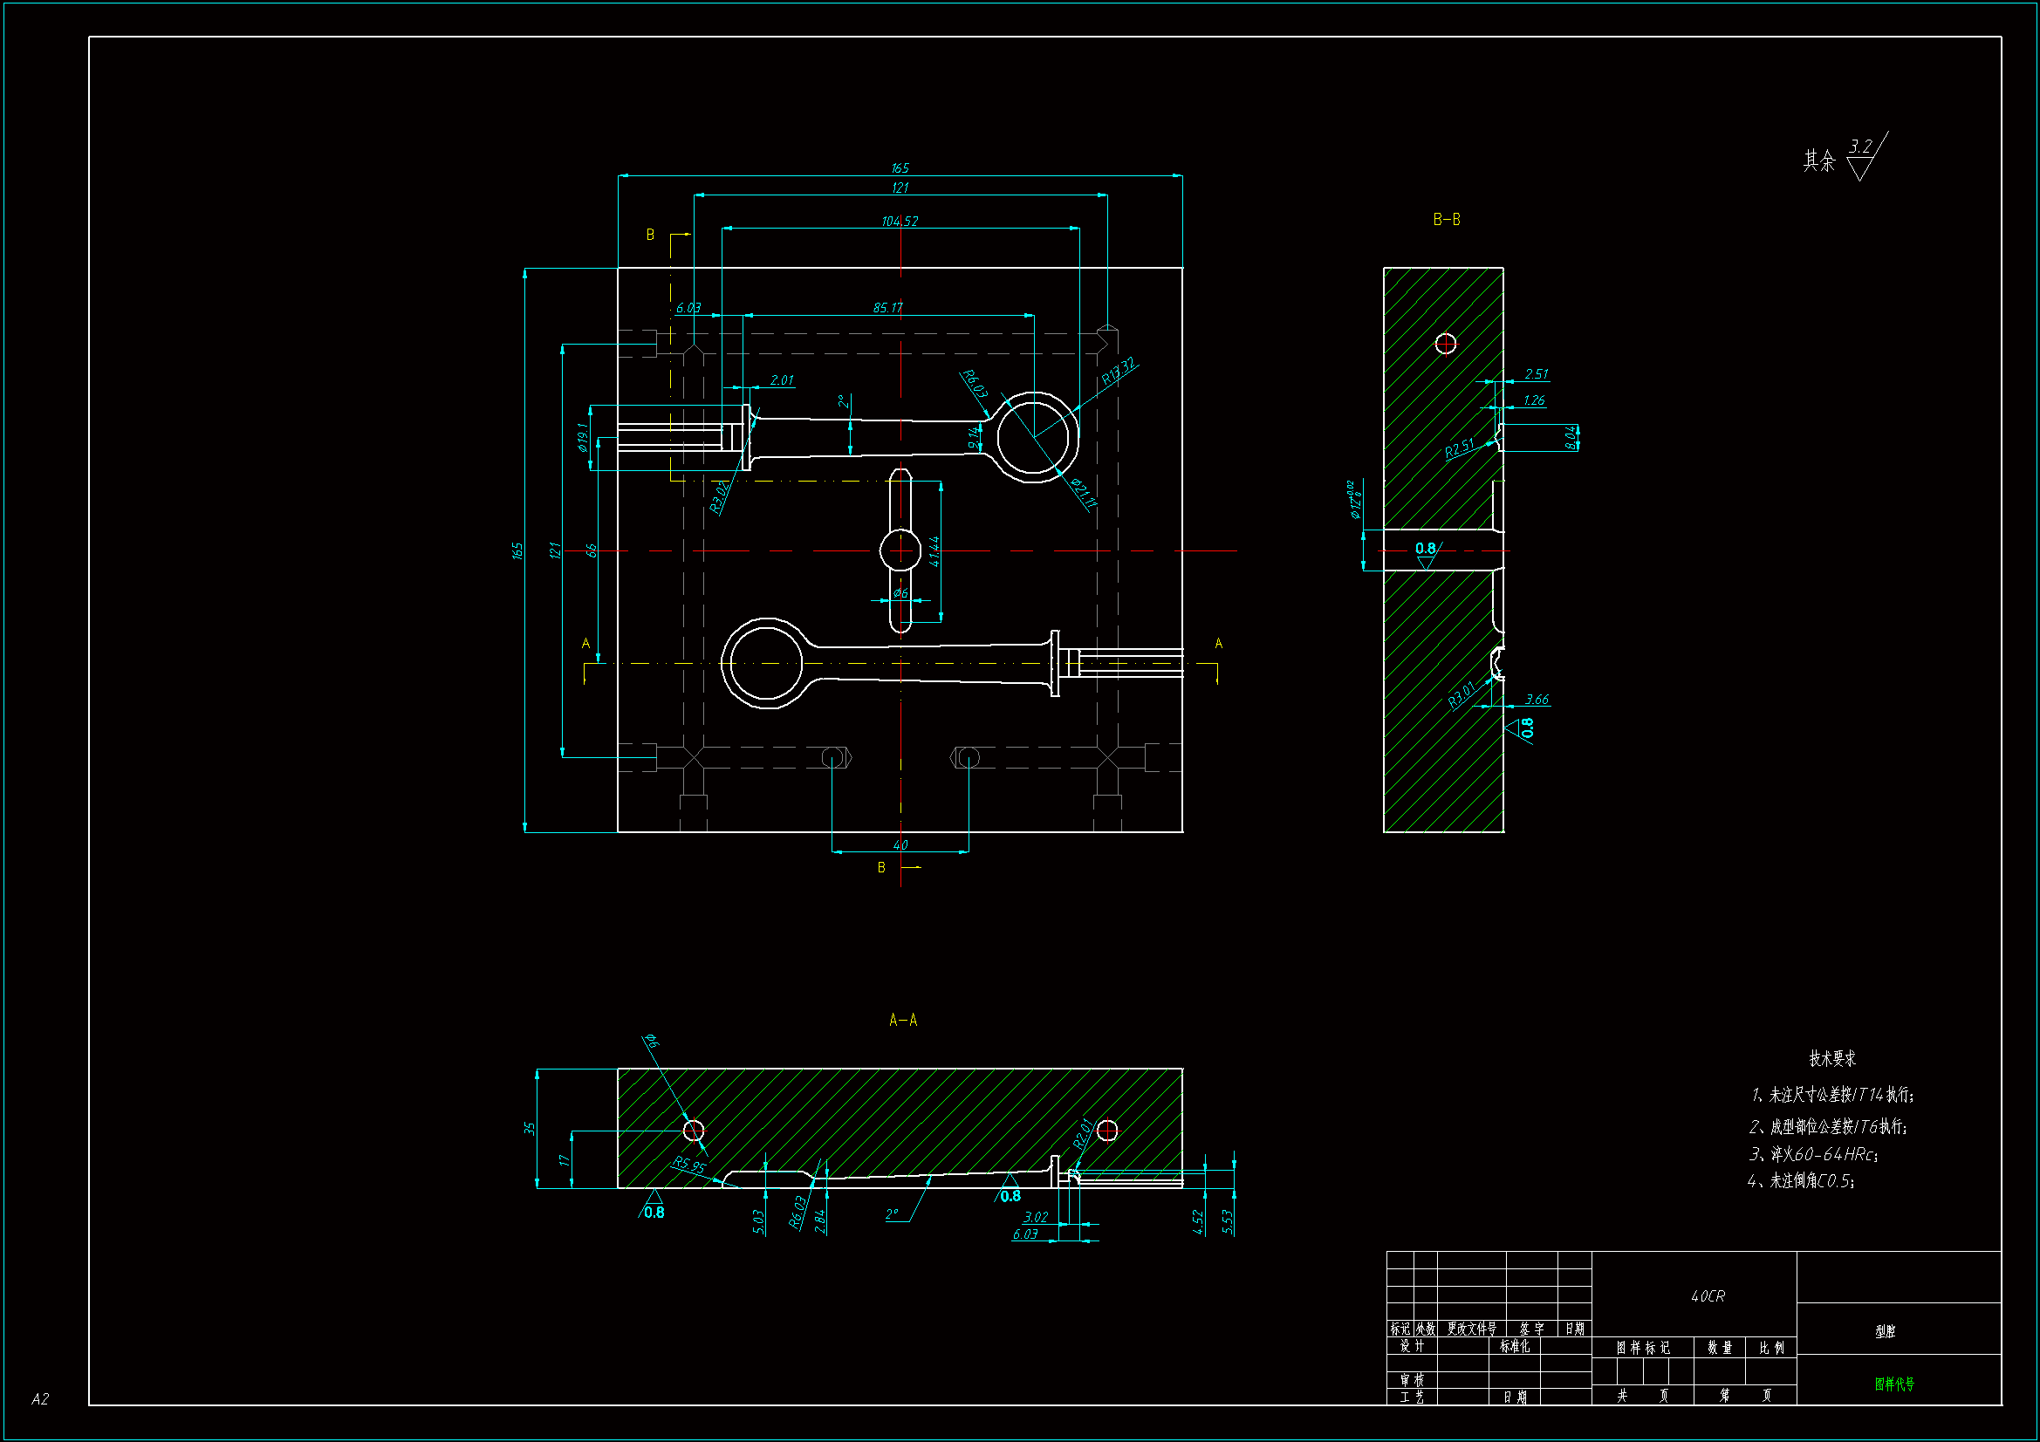
Task: Click the A-A section view title
Action: point(903,1020)
